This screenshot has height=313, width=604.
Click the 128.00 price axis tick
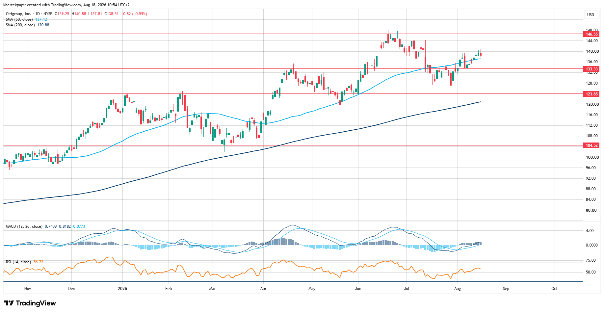point(591,83)
